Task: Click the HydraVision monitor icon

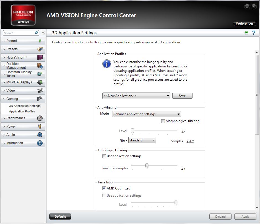Action: pos(40,57)
